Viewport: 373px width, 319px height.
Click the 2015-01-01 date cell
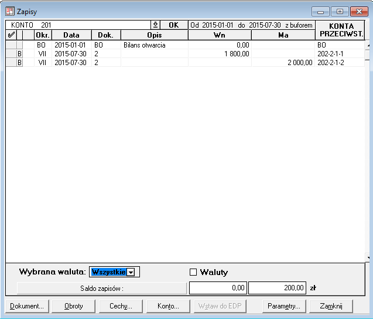pos(71,45)
